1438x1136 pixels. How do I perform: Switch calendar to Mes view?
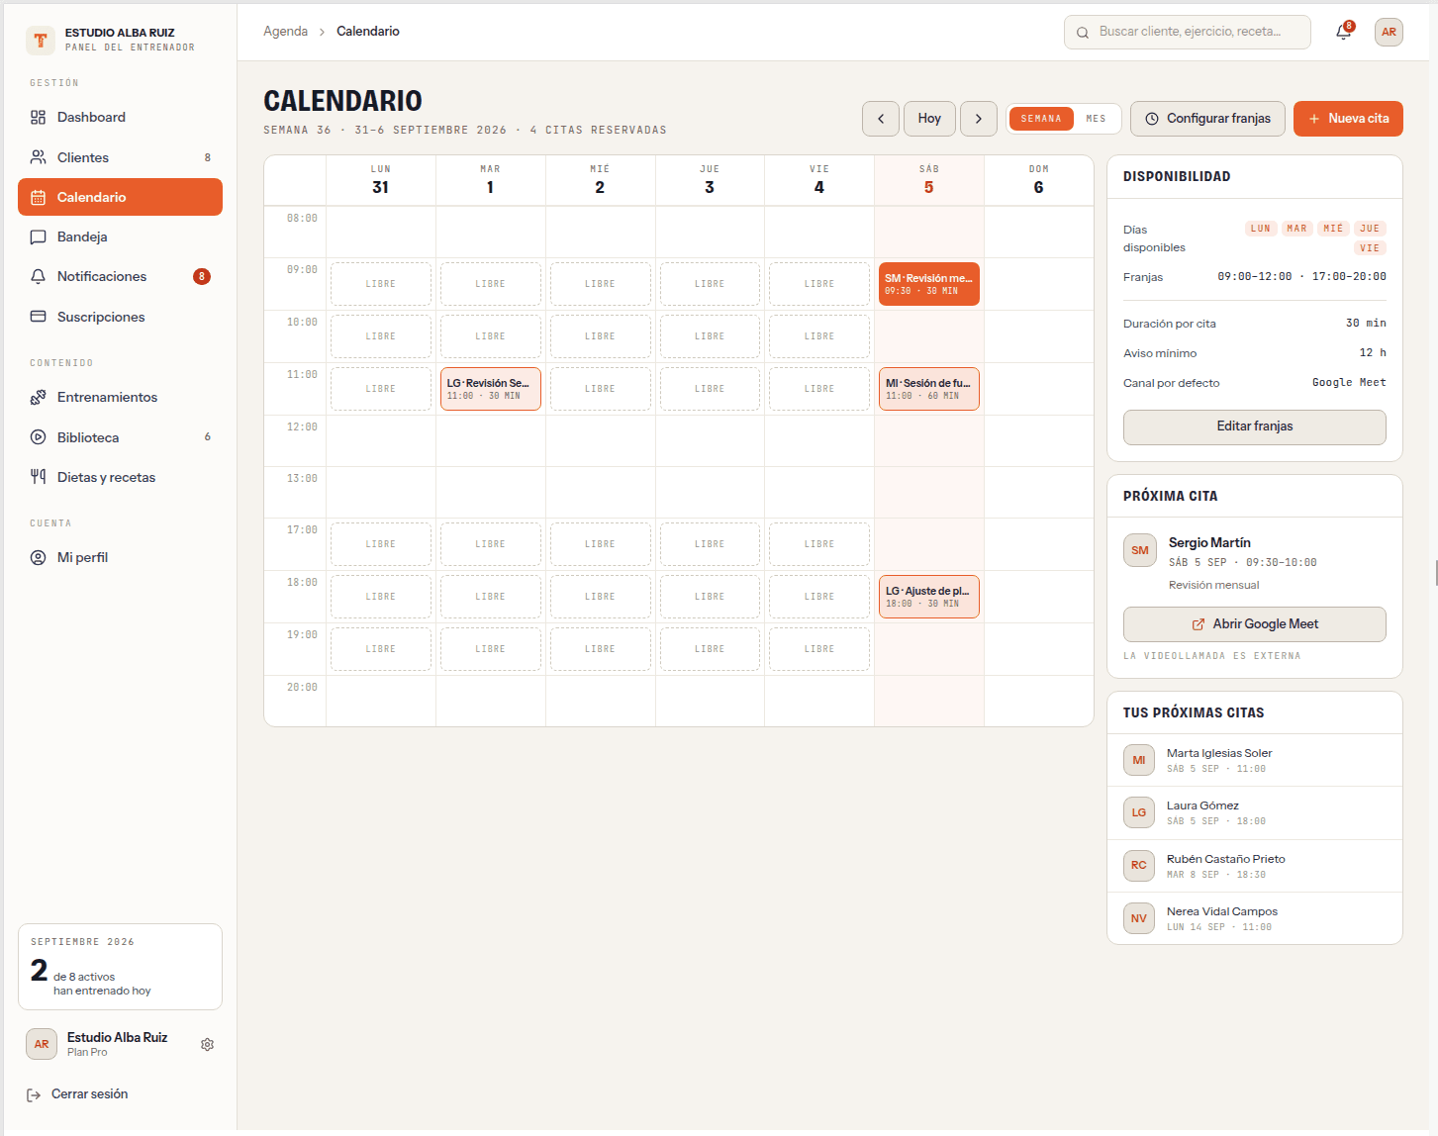tap(1097, 119)
